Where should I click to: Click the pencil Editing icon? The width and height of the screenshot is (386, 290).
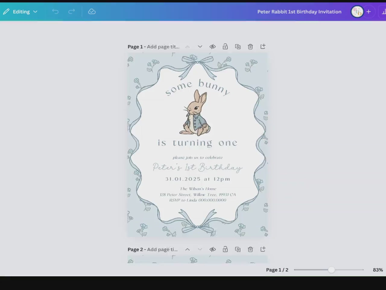[x=6, y=11]
